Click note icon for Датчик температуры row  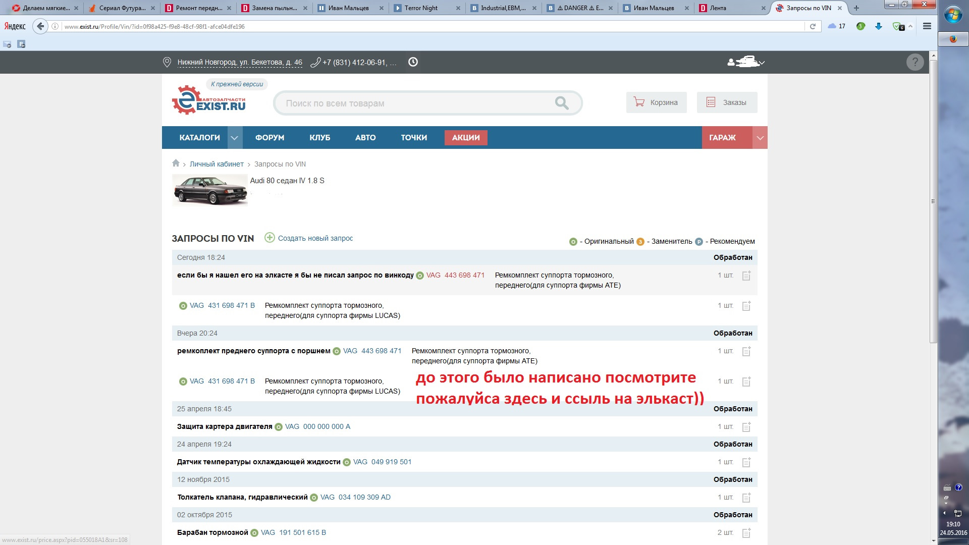click(x=746, y=462)
